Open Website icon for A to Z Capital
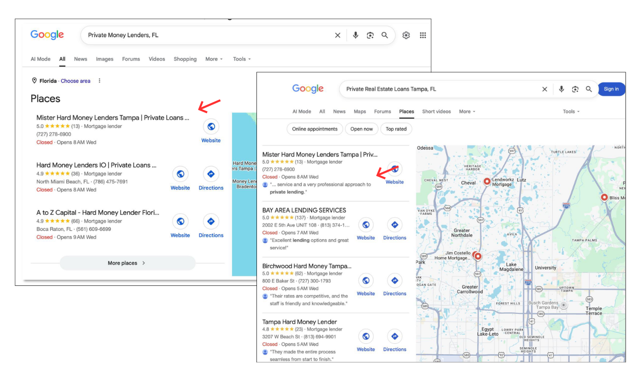 tap(180, 221)
